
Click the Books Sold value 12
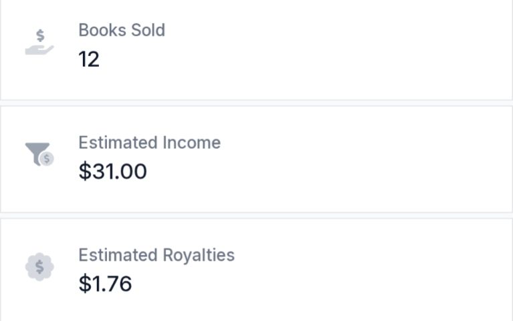coord(89,59)
